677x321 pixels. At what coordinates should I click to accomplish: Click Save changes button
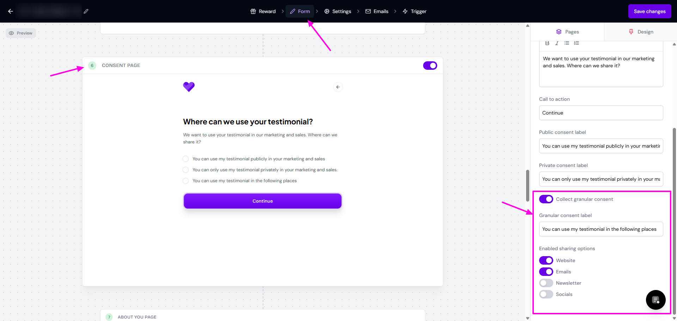pos(649,11)
